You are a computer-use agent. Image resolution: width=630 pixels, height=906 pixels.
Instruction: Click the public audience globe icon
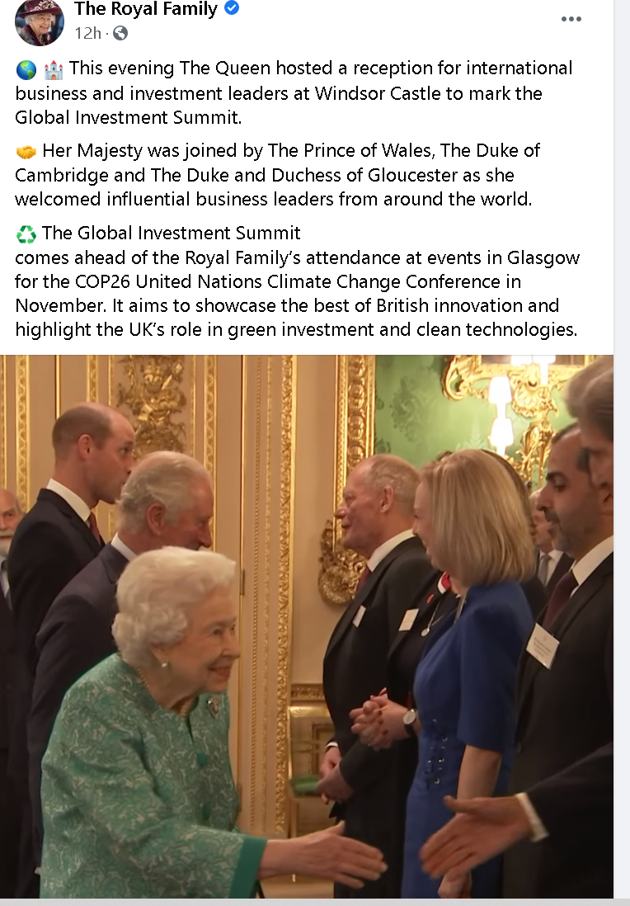(x=120, y=34)
